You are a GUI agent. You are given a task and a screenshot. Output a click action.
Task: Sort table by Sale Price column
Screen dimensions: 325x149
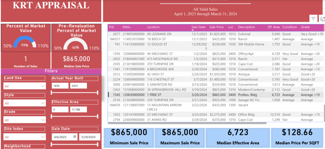coord(217,27)
